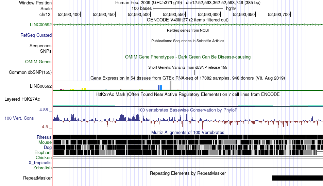Click the PhyloP conservation track title
323x186 pixels.
click(188, 110)
